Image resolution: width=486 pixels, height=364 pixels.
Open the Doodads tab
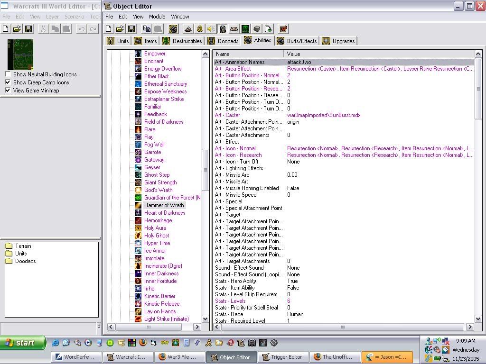[224, 41]
